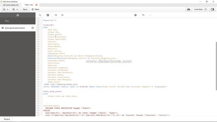Screen dimensions: 217x122
Task: Select the Sales script tab
Action: click(29, 5)
